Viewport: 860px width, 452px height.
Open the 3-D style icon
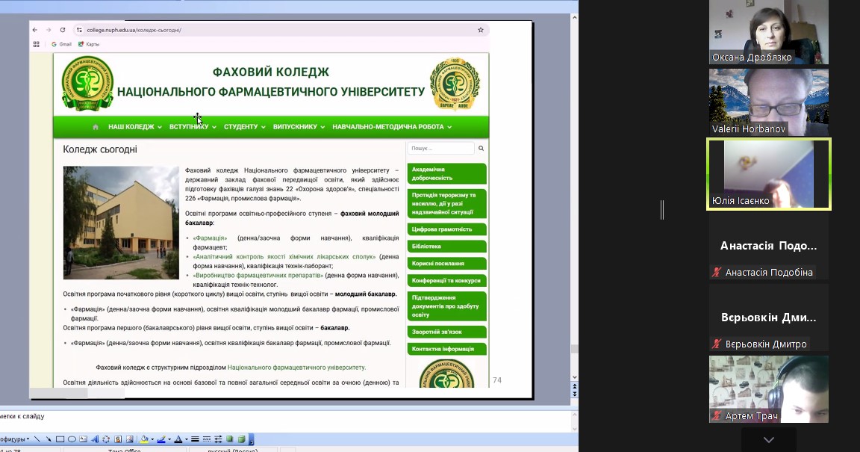click(241, 439)
